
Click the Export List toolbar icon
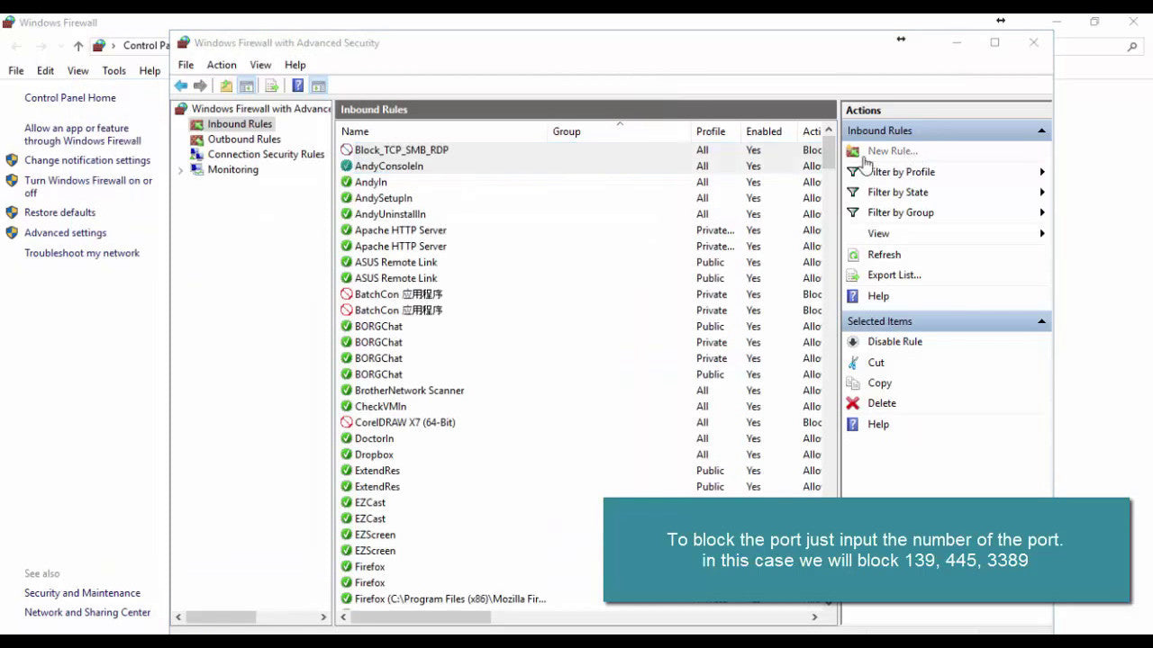click(271, 85)
